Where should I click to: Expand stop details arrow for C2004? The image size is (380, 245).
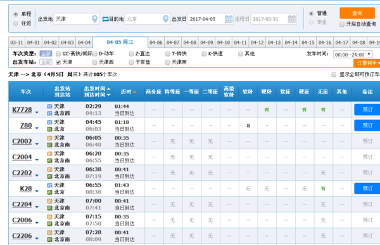coord(37,160)
